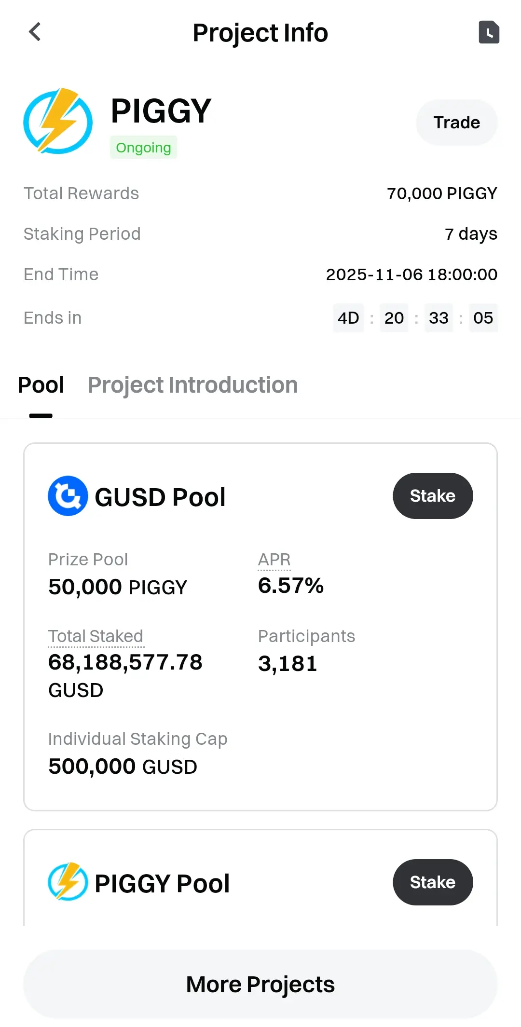Switch to Project Introduction tab

click(192, 385)
